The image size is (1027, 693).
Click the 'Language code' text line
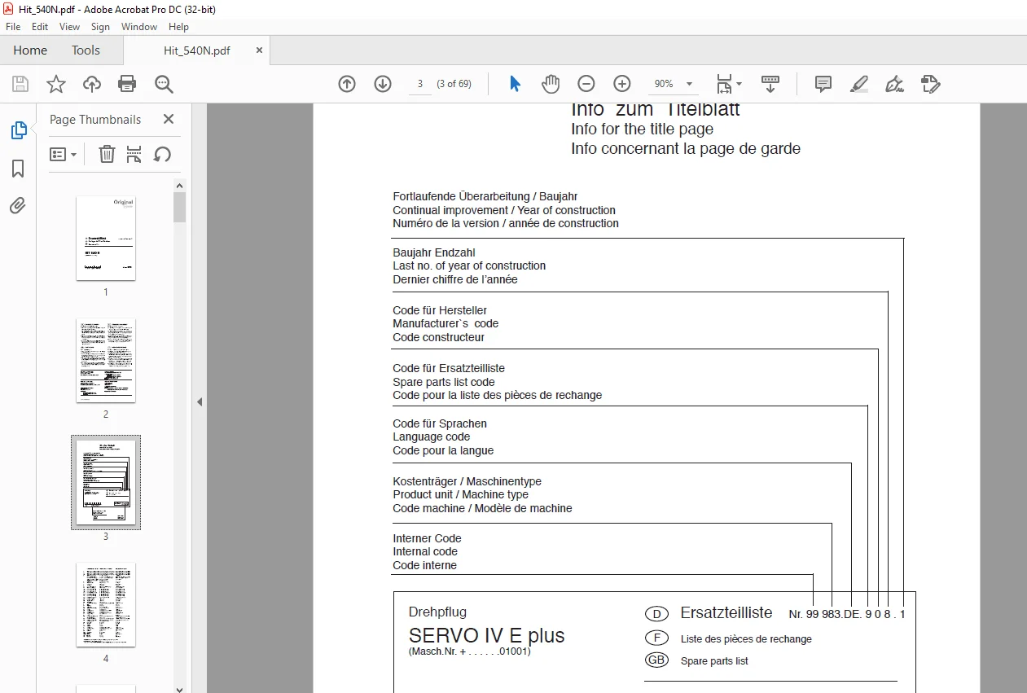point(432,437)
